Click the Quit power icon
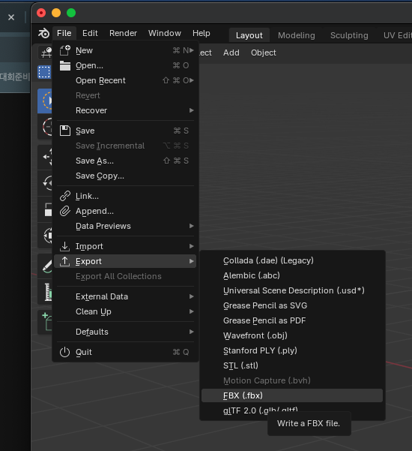The width and height of the screenshot is (412, 451). [x=65, y=352]
